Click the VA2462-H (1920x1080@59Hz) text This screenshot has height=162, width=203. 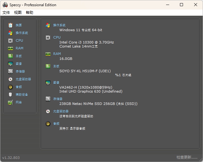click(x=86, y=87)
